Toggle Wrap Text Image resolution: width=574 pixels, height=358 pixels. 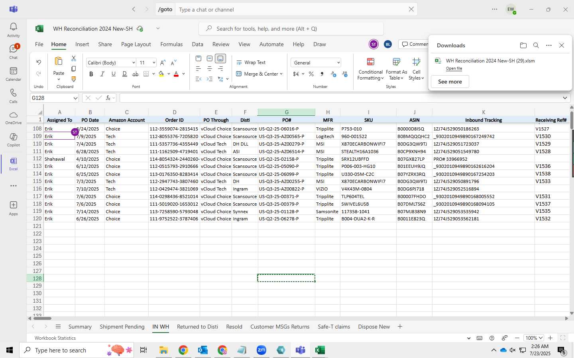251,62
